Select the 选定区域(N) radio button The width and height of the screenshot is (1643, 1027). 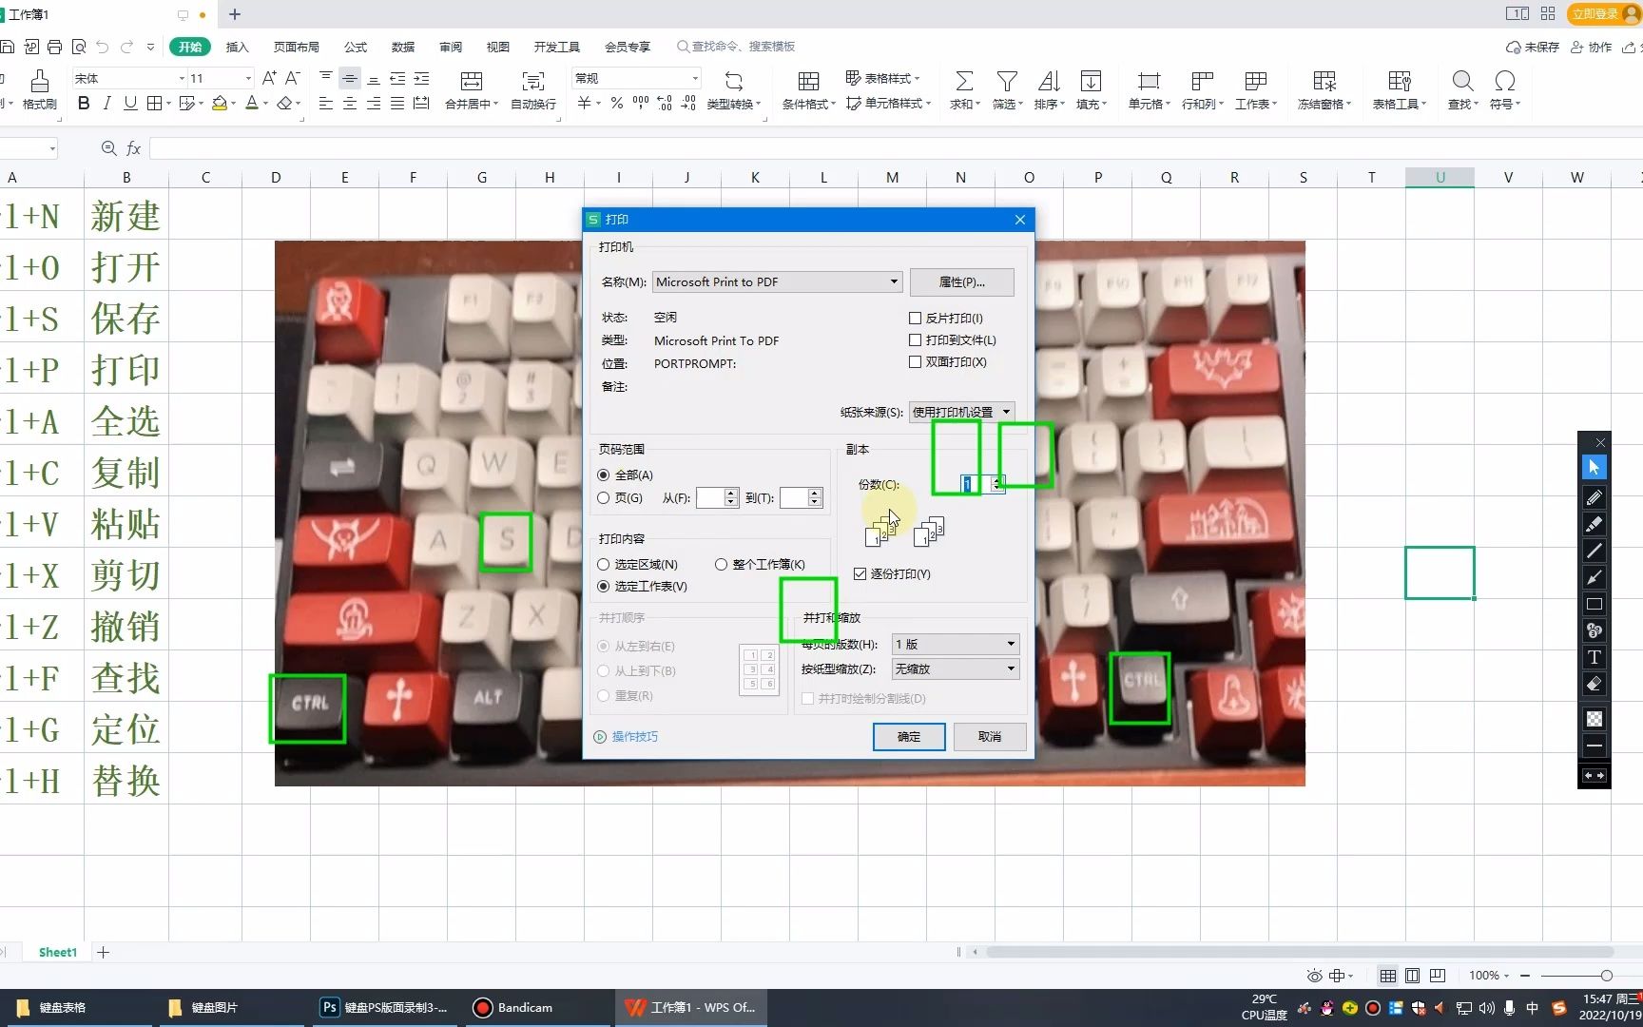tap(603, 565)
